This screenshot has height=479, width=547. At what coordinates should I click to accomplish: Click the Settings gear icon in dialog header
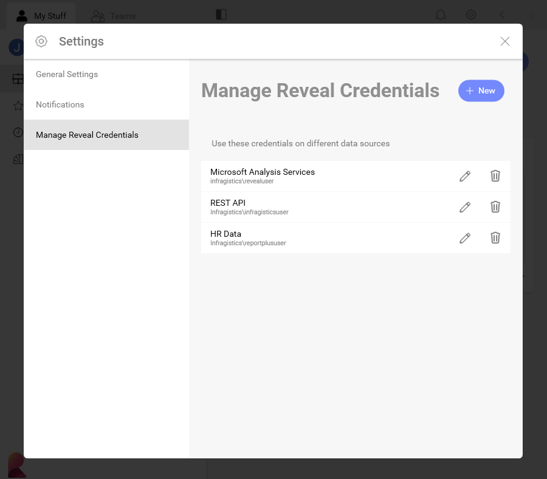[x=41, y=41]
